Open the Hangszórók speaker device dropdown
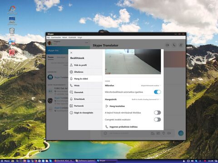Image resolution: width=218 pixels, height=163 pixels. pyautogui.click(x=146, y=100)
